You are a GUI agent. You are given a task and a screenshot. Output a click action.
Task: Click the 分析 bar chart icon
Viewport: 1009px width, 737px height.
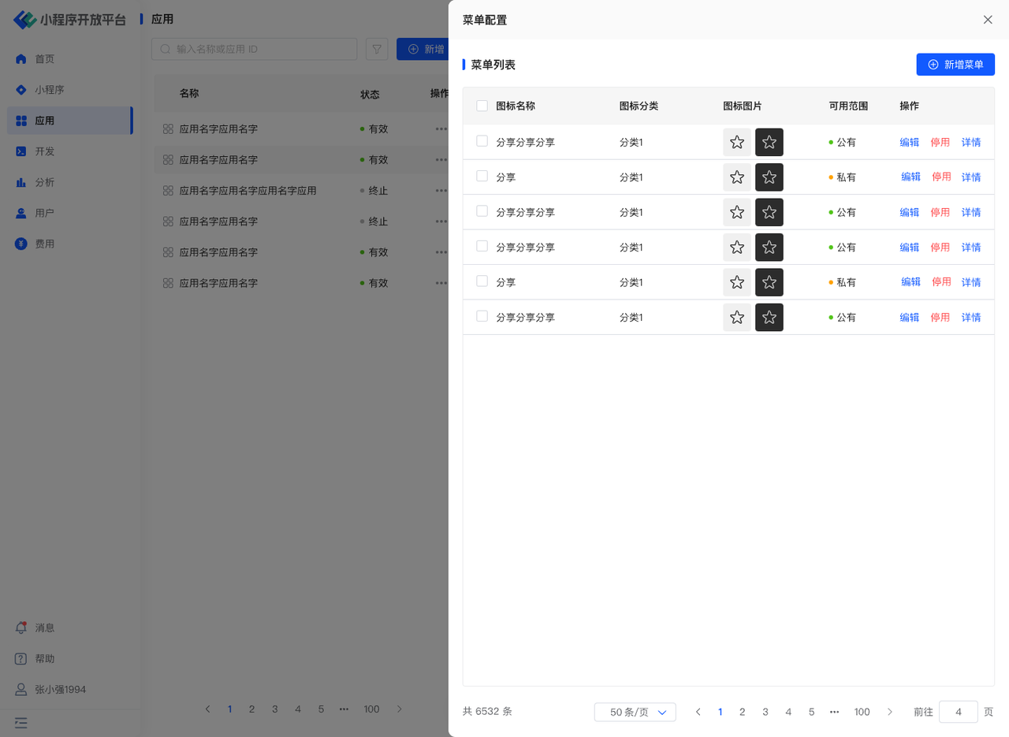click(21, 182)
